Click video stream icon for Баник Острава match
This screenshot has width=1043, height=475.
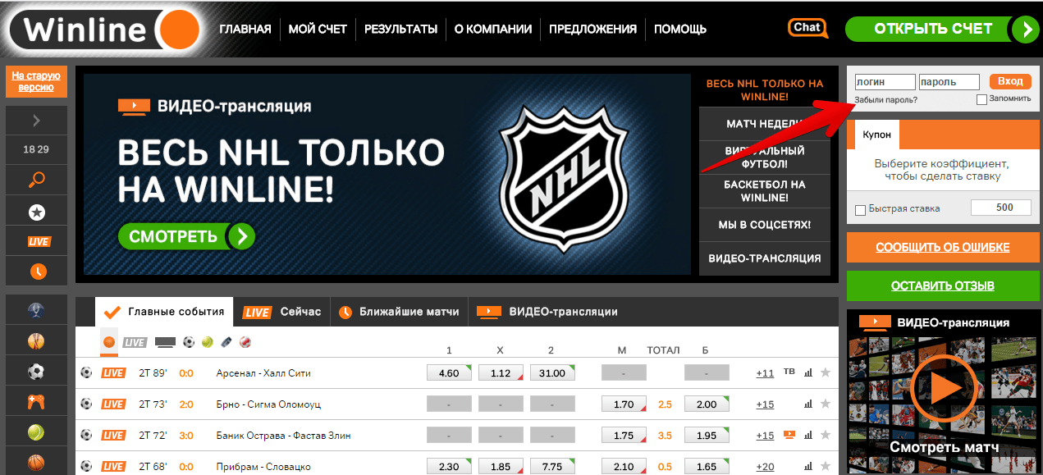[789, 435]
